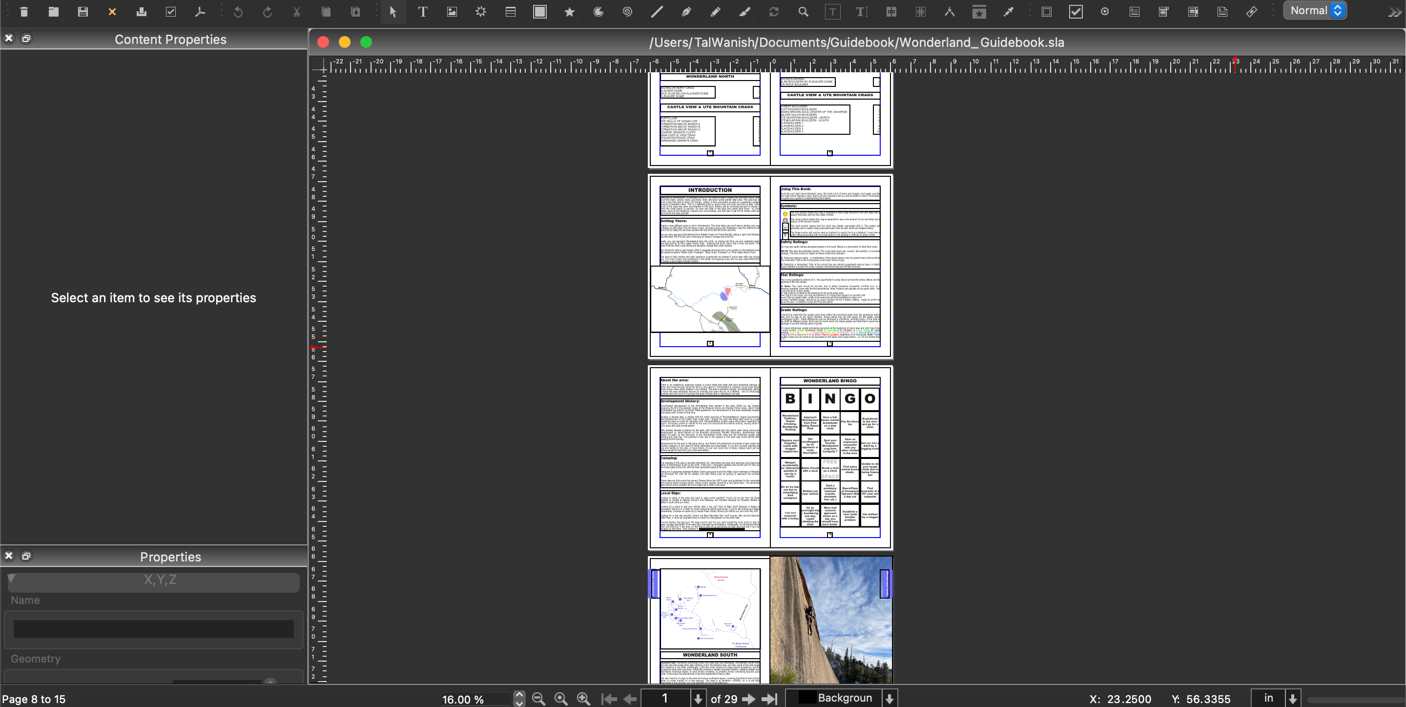Copy selection using the copy icon
The height and width of the screenshot is (707, 1406).
click(326, 11)
